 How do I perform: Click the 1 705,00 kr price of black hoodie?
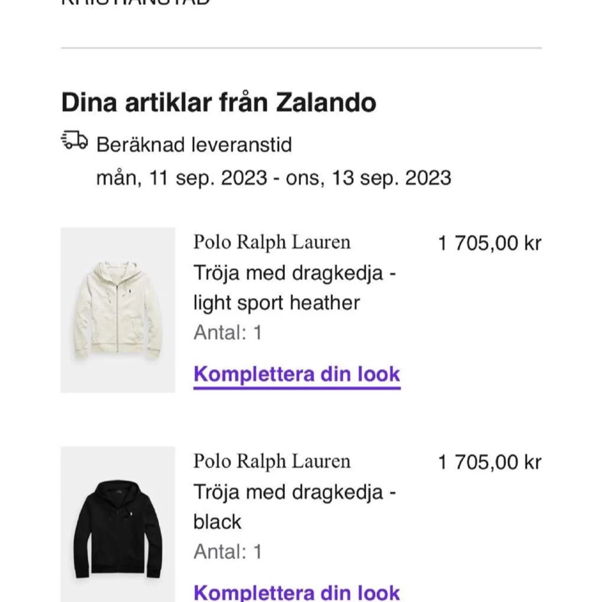(490, 462)
